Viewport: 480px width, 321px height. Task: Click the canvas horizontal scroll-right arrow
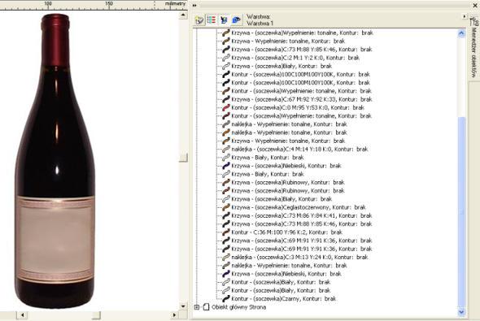click(174, 314)
